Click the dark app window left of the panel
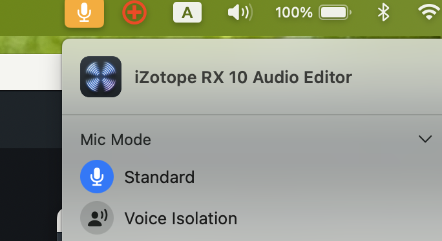 [x=31, y=166]
